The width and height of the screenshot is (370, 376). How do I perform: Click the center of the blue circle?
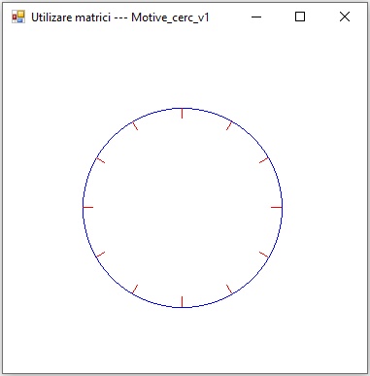pos(183,207)
